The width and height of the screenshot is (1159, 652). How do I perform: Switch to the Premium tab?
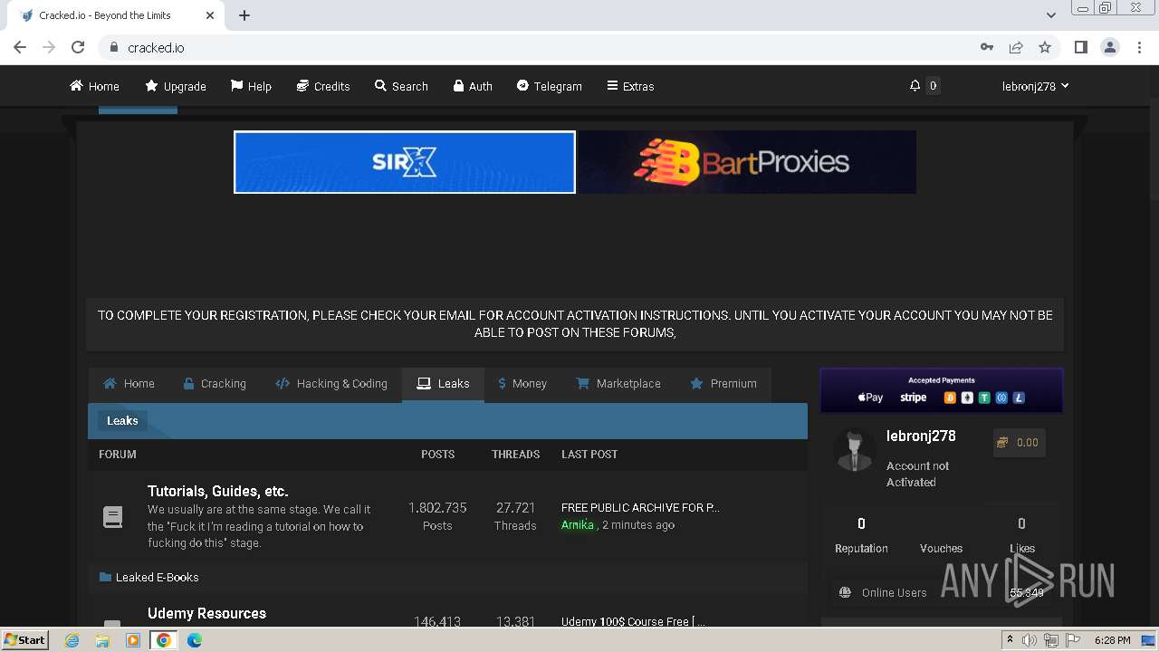[723, 384]
